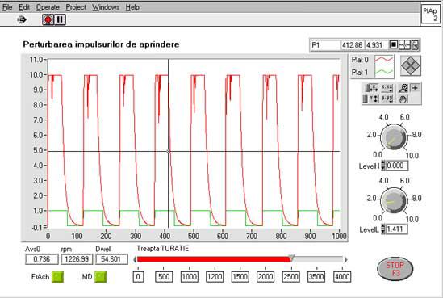Image resolution: width=443 pixels, height=298 pixels.
Task: Abort execution with the red stop button
Action: [x=48, y=19]
